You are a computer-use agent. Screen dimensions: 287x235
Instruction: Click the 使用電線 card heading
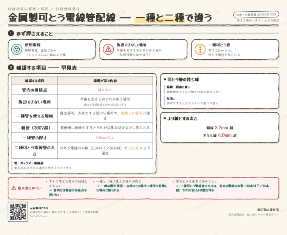tap(33, 45)
